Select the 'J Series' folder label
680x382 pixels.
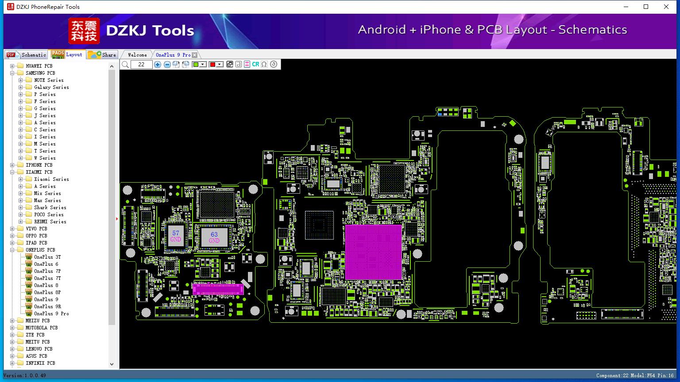[x=45, y=115]
